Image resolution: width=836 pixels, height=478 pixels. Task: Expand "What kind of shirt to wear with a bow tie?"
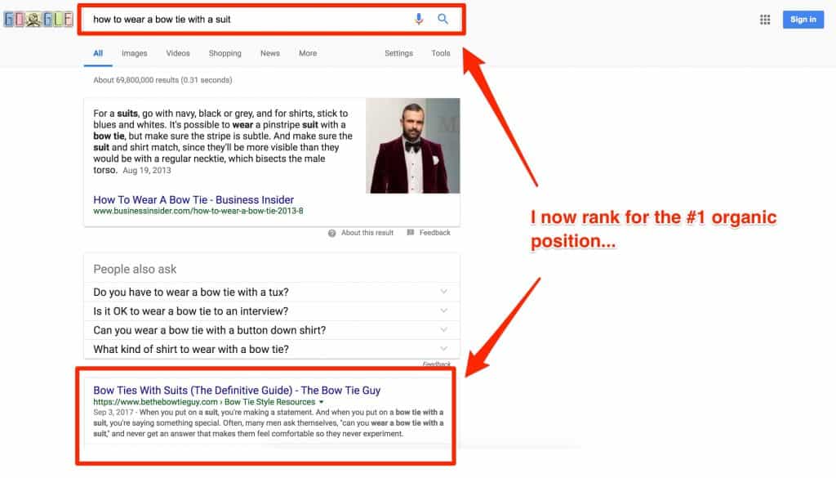[x=271, y=350]
